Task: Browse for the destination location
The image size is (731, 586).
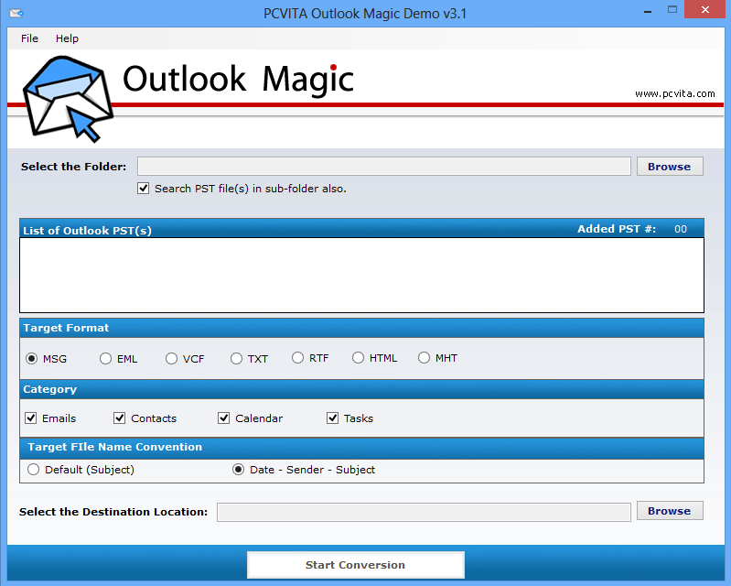Action: tap(670, 511)
